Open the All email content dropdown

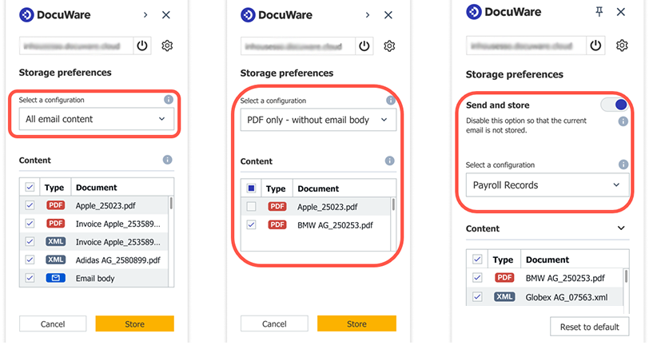pyautogui.click(x=97, y=119)
